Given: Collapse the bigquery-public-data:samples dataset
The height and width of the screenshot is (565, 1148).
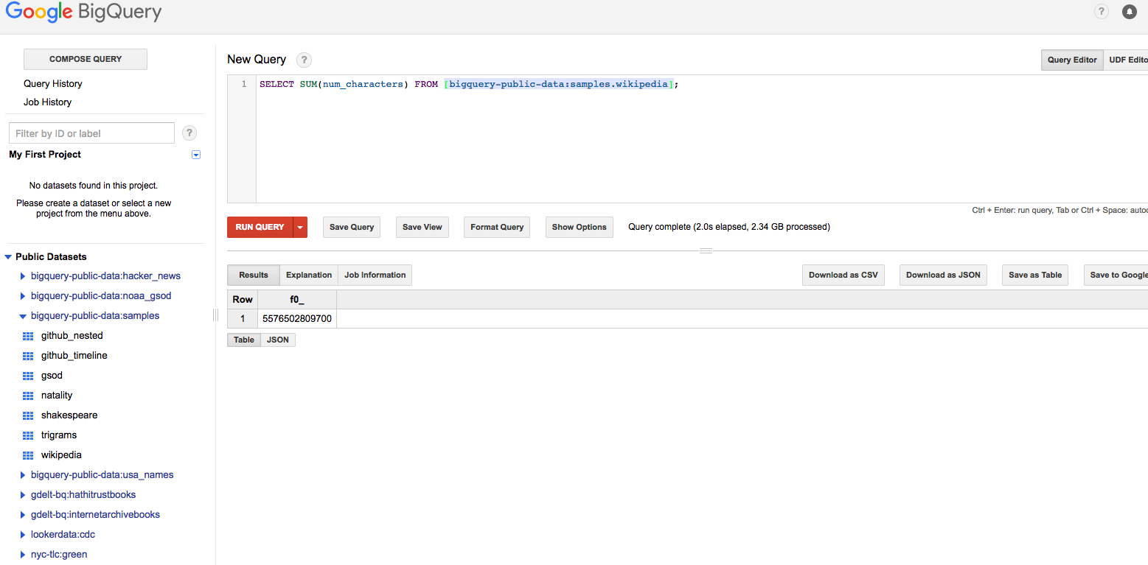Looking at the screenshot, I should click(x=23, y=316).
